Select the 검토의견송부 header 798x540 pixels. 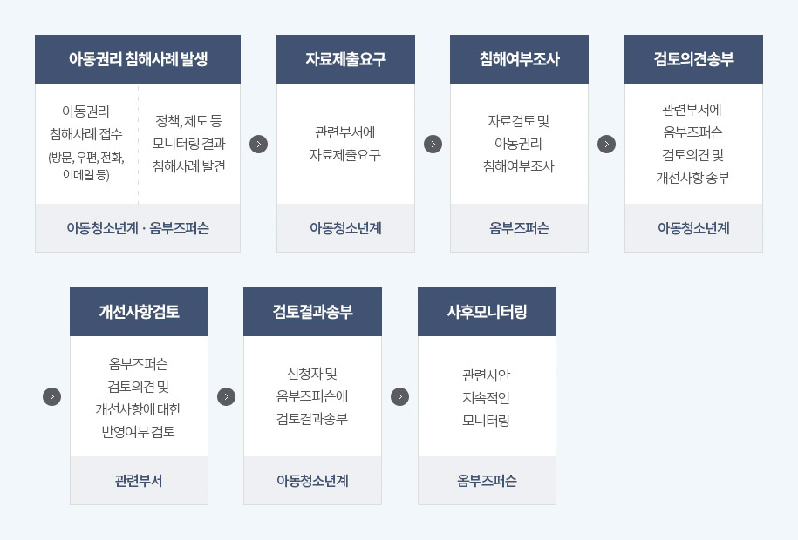click(693, 59)
